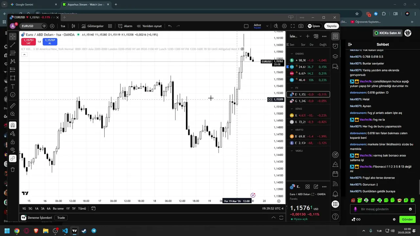Toggle magnet mode for drawings
The height and width of the screenshot is (236, 420).
pyautogui.click(x=12, y=125)
